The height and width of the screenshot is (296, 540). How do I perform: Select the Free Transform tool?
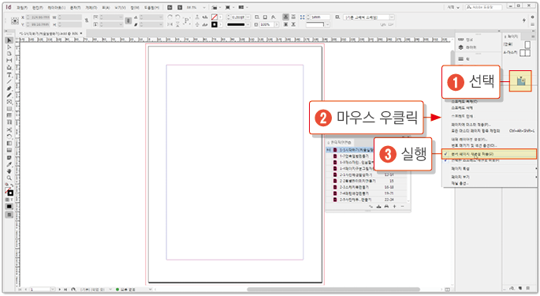tap(9, 137)
